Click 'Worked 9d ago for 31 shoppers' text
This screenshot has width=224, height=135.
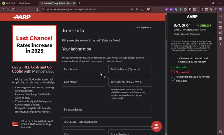tap(187, 34)
